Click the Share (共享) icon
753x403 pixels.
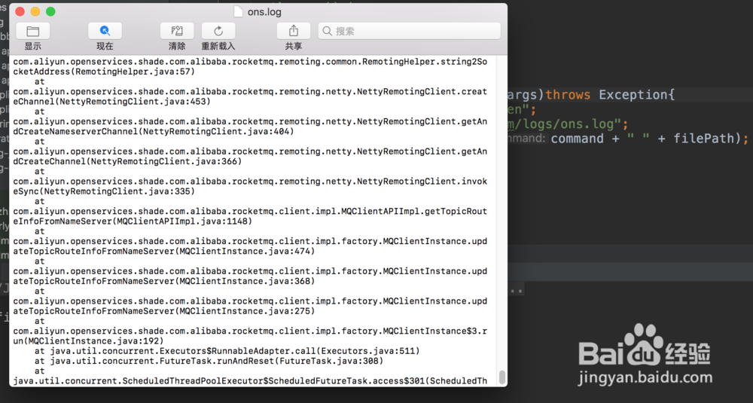(x=294, y=31)
